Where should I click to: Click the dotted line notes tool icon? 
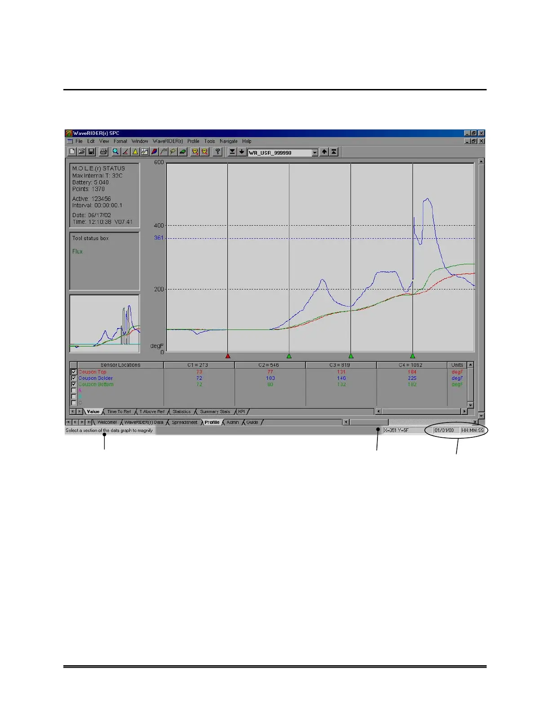(164, 152)
